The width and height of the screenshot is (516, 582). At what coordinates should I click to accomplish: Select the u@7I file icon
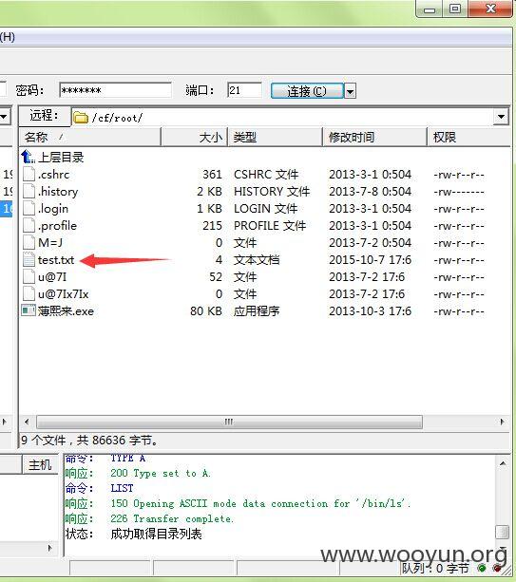29,277
